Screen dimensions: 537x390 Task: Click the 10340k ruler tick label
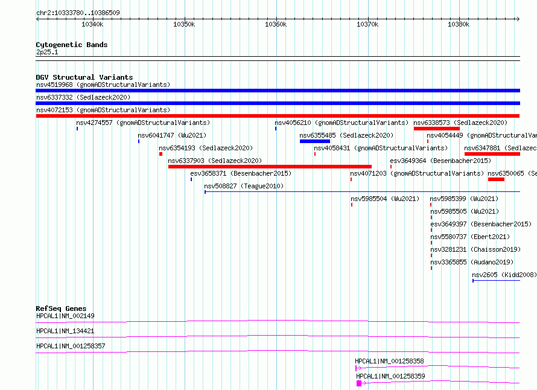(92, 24)
